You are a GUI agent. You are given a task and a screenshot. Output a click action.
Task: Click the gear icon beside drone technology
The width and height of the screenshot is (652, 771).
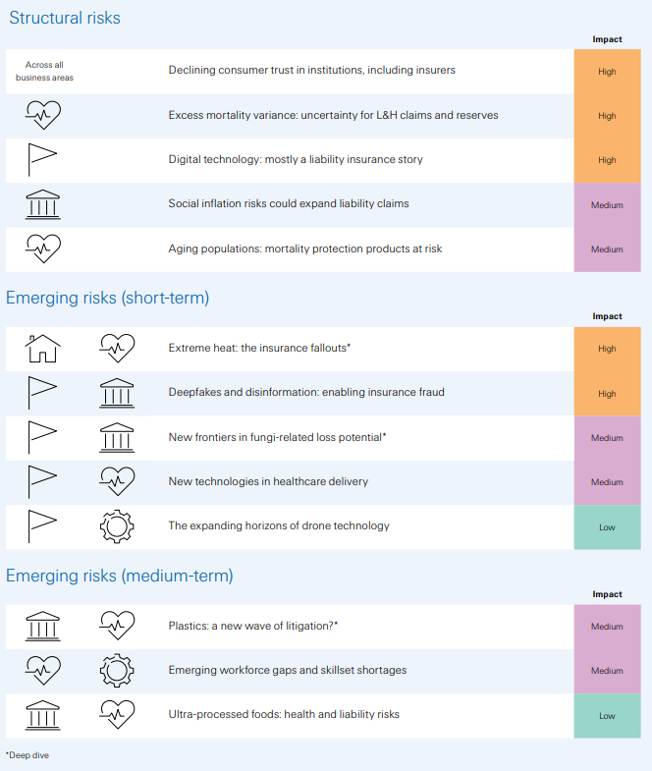coord(117,526)
